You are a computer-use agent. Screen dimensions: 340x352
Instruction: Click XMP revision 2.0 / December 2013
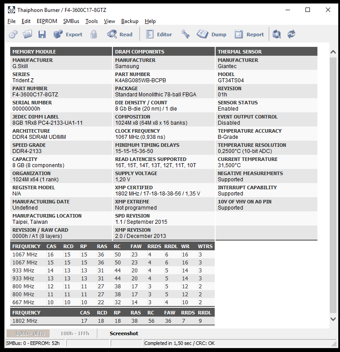tap(140, 236)
